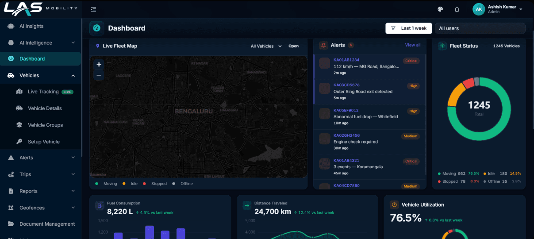
Task: Click the Live Fleet Map pin icon
Action: coord(97,46)
